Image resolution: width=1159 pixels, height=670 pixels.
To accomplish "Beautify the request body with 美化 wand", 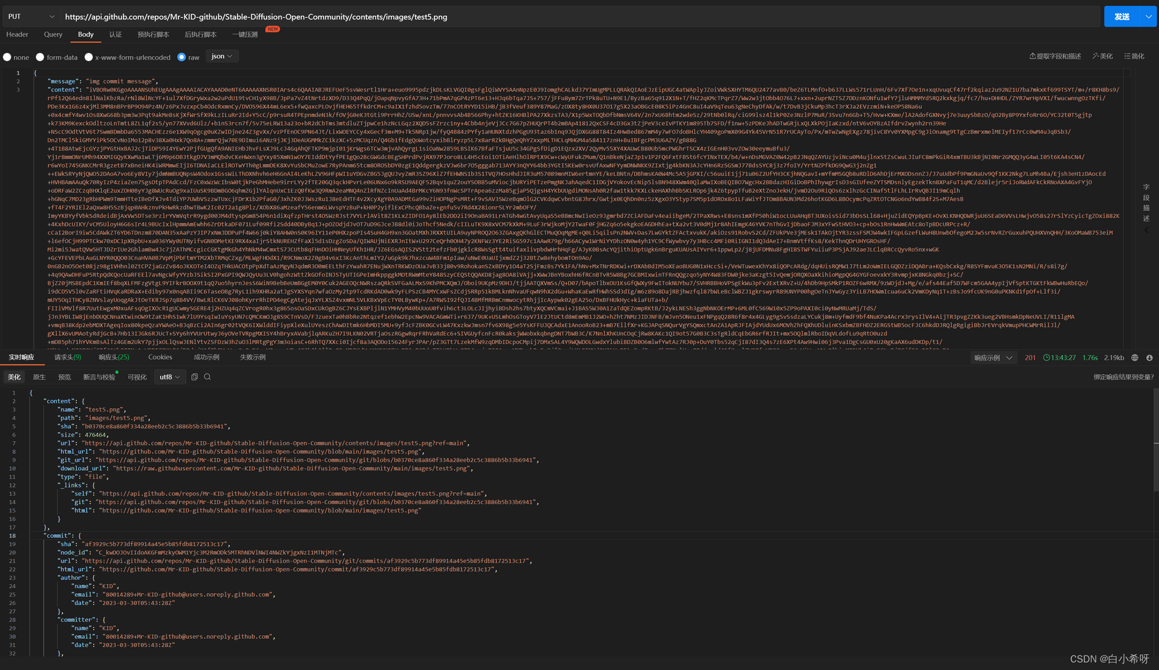I will [1103, 56].
